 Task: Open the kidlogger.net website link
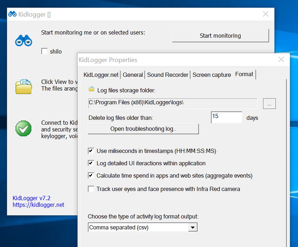point(38,205)
